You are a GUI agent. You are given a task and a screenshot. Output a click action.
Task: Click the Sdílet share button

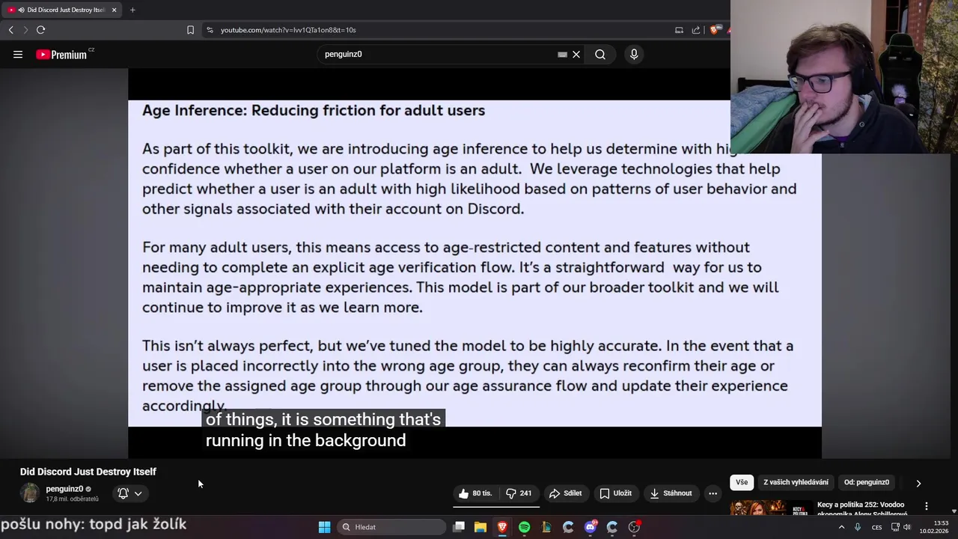565,493
